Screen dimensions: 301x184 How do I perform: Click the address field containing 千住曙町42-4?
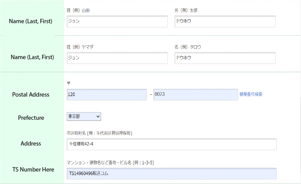(171, 144)
